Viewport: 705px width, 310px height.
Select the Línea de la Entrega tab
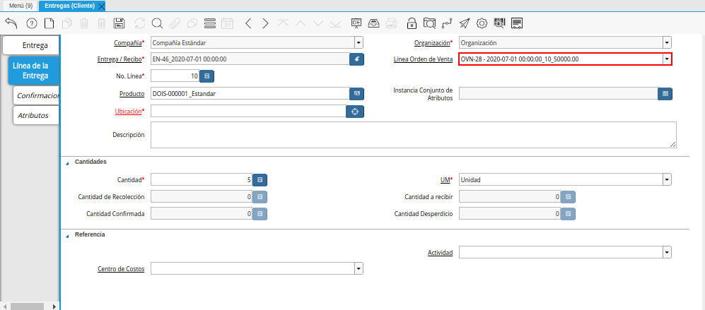[34, 71]
